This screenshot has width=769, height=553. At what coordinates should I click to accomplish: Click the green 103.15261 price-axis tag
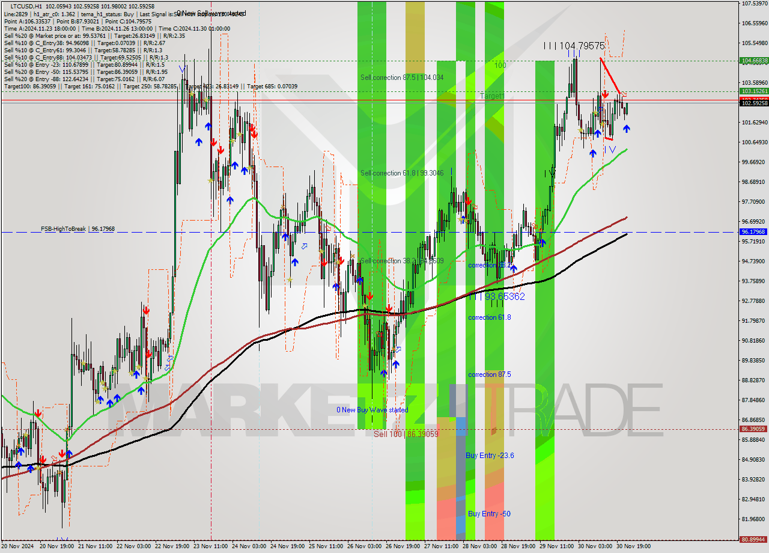click(x=754, y=91)
